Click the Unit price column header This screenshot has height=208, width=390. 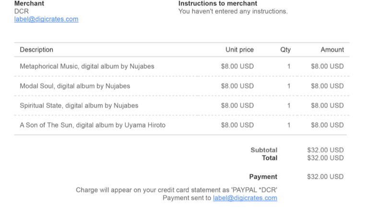239,50
